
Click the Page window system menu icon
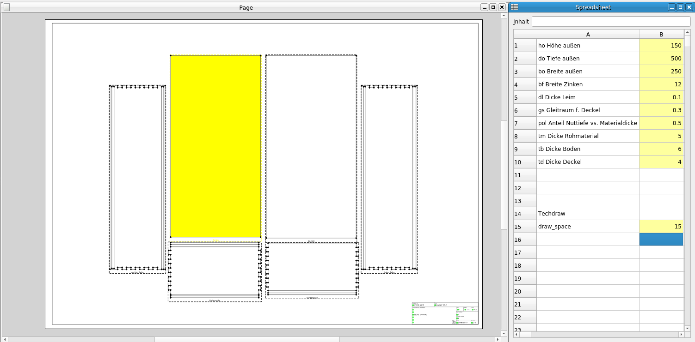click(6, 7)
